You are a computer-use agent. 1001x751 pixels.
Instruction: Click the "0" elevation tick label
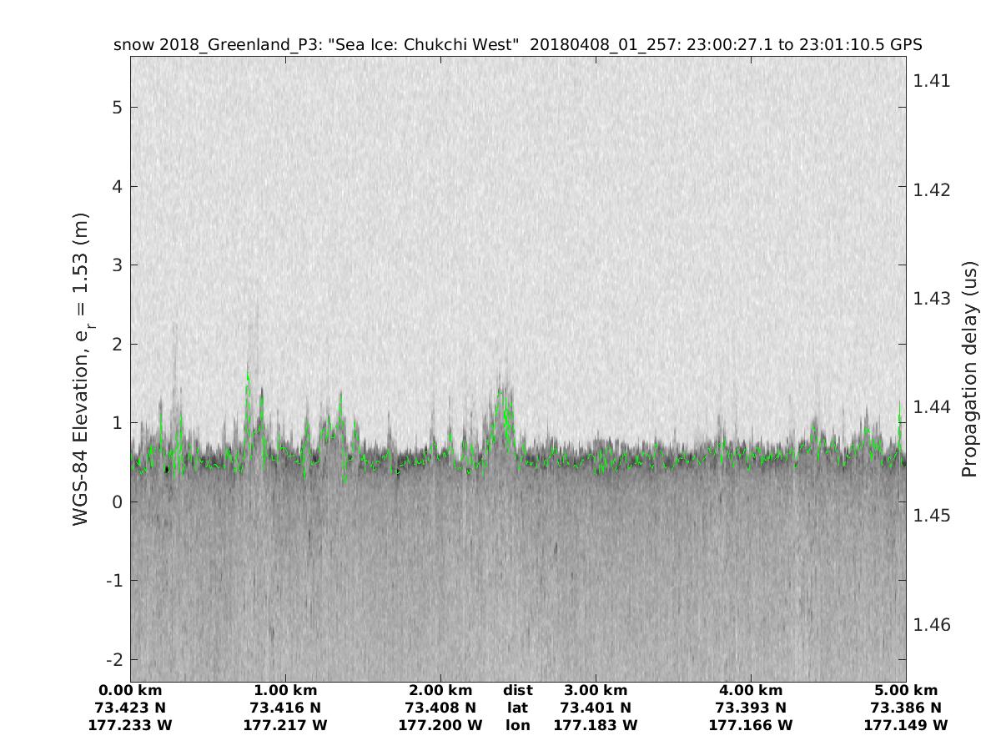click(x=119, y=502)
